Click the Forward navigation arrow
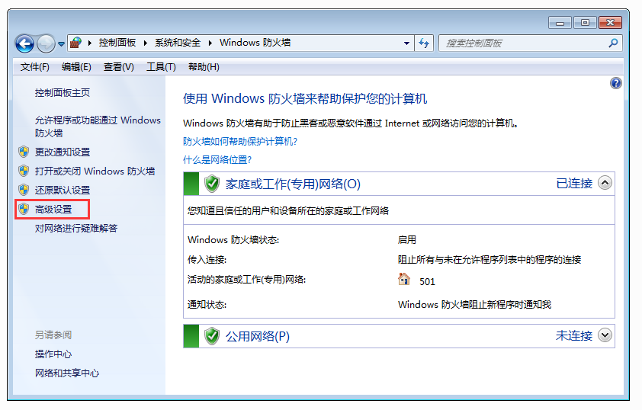642x410 pixels. 46,43
